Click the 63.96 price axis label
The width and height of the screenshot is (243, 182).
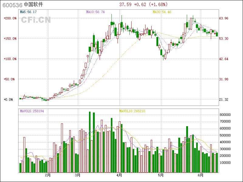pyautogui.click(x=224, y=18)
